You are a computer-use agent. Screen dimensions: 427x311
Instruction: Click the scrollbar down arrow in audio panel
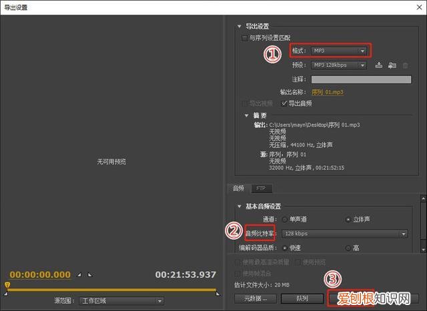423,249
